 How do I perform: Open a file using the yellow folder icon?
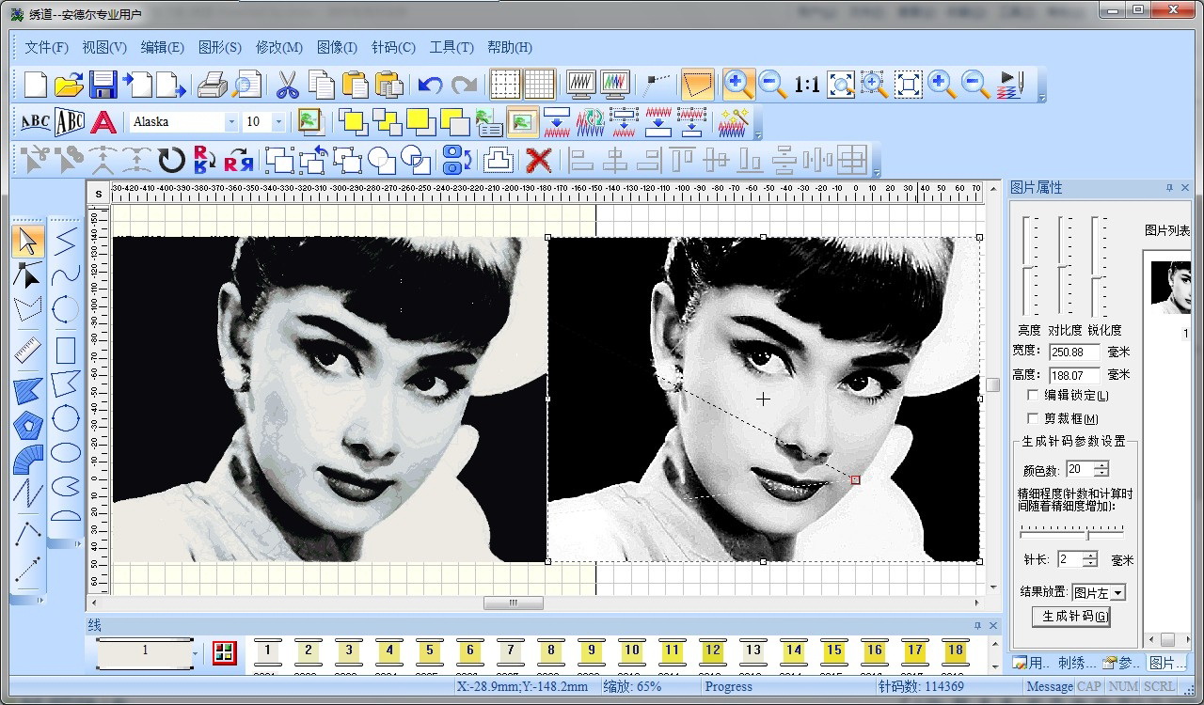point(68,85)
